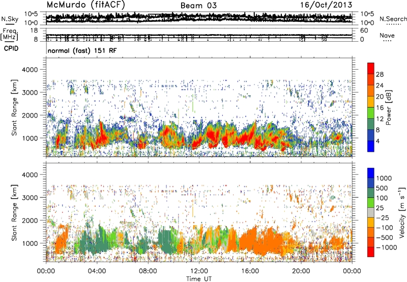Click the 'Slant Range [km]' label of power panel

pyautogui.click(x=14, y=107)
